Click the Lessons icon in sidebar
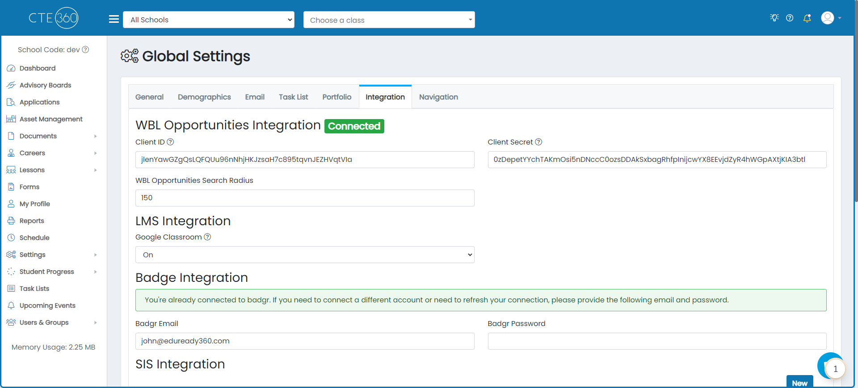This screenshot has height=388, width=858. pos(11,170)
